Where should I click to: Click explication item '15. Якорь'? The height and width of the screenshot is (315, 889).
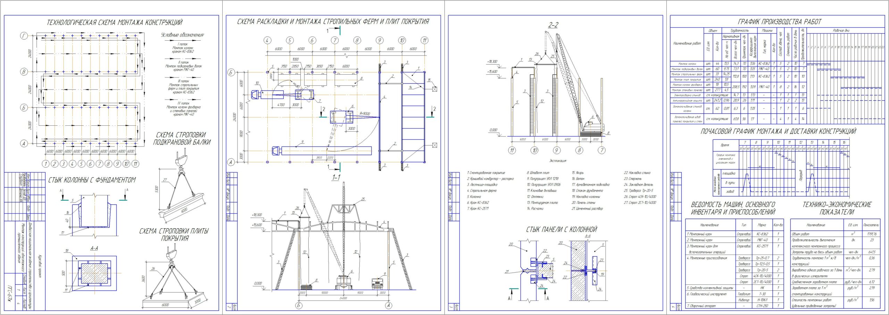click(578, 173)
